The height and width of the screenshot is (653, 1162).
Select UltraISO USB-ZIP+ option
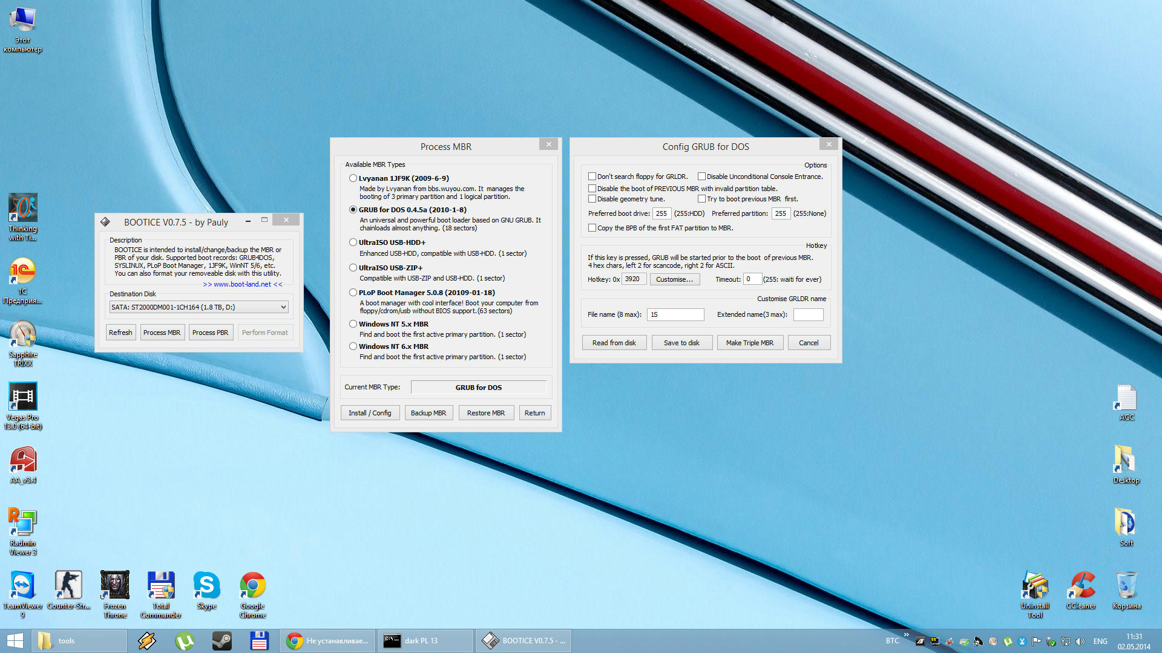tap(353, 268)
